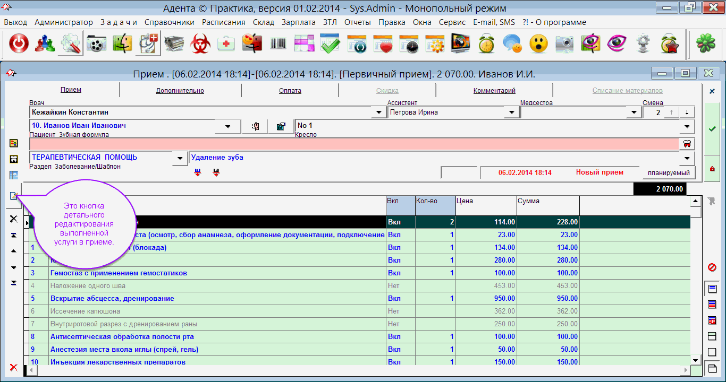Click the detailed service edit button
The image size is (726, 382).
point(14,196)
